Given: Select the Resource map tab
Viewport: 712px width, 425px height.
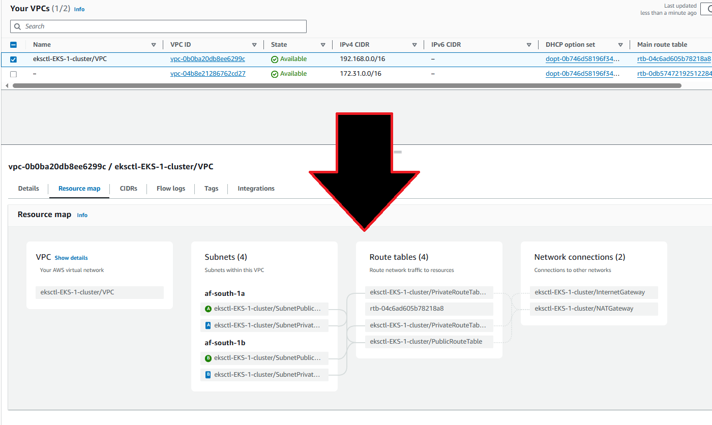Looking at the screenshot, I should pos(79,189).
